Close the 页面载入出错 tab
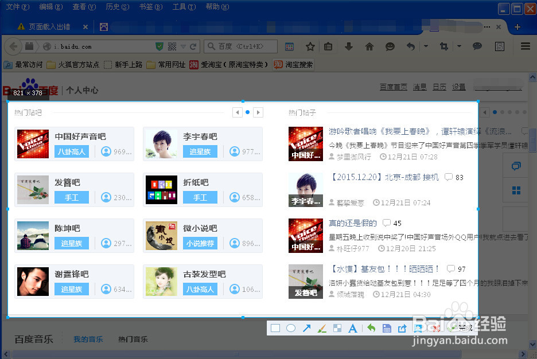The image size is (537, 359). point(85,27)
